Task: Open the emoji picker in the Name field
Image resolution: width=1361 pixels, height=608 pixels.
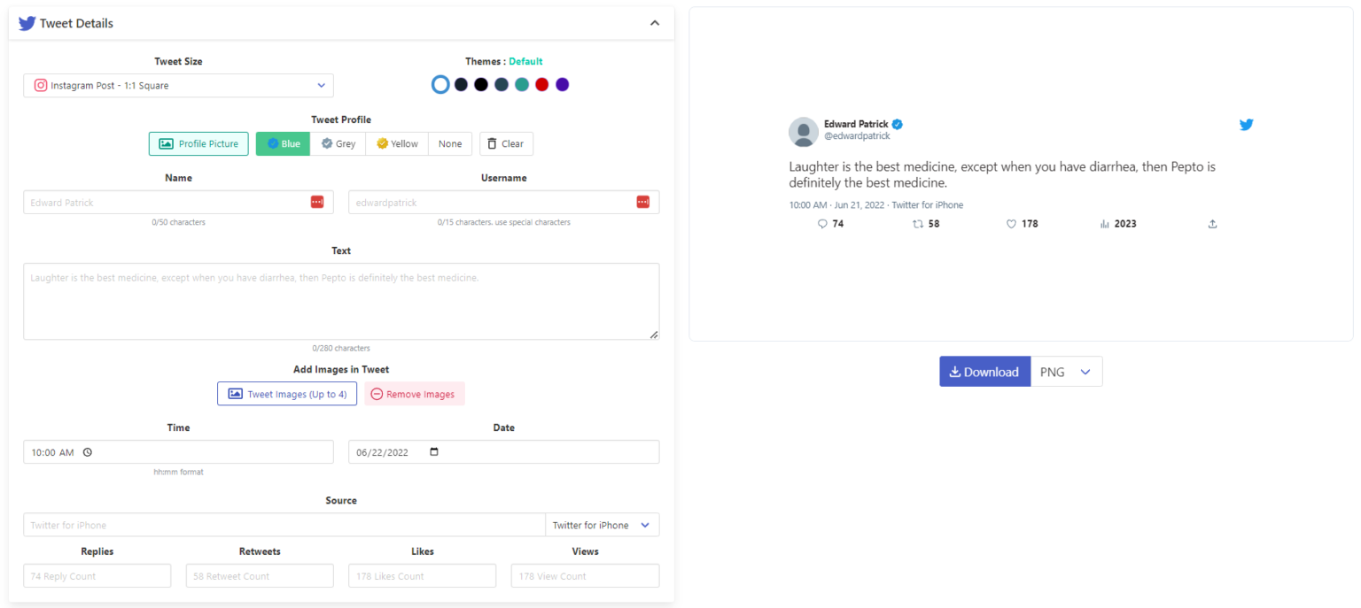Action: tap(317, 202)
